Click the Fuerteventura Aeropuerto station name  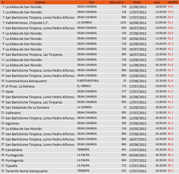[x=26, y=81]
